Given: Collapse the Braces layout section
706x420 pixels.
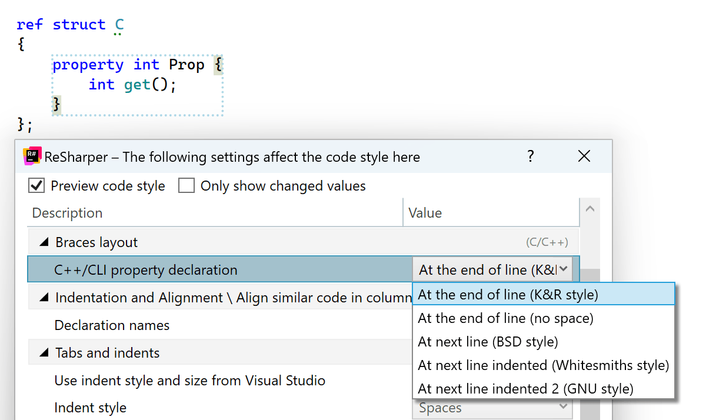Looking at the screenshot, I should pos(44,242).
